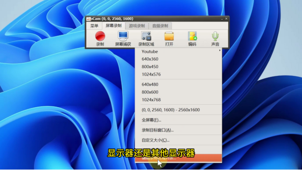The height and width of the screenshot is (170, 302).
Task: Click the oCam app icon in title bar
Action: 89,19
